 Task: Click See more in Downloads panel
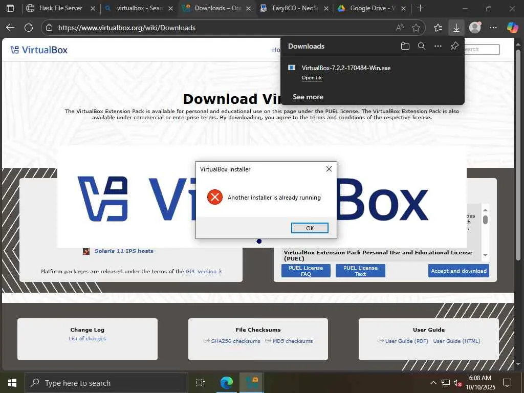click(308, 97)
